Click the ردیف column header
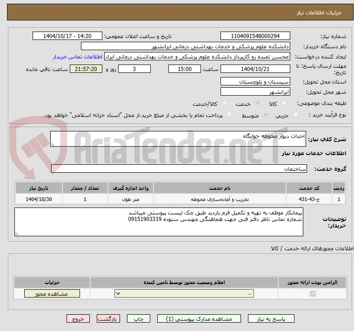 339,188
